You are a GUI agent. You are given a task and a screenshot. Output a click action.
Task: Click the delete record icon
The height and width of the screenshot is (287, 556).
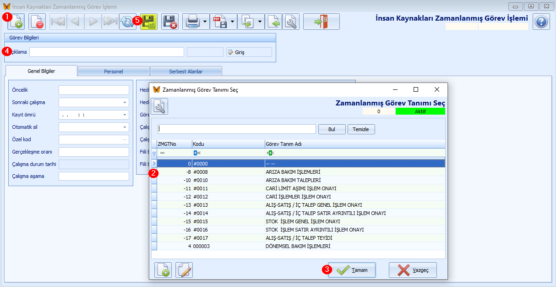[37, 22]
